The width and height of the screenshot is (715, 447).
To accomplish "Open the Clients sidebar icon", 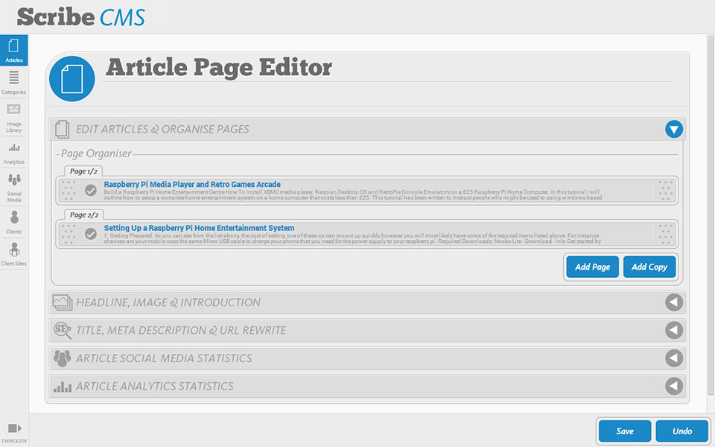I will pyautogui.click(x=13, y=221).
